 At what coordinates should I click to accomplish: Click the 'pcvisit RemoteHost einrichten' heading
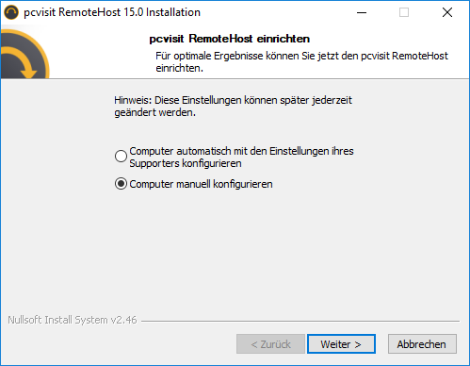click(x=230, y=39)
